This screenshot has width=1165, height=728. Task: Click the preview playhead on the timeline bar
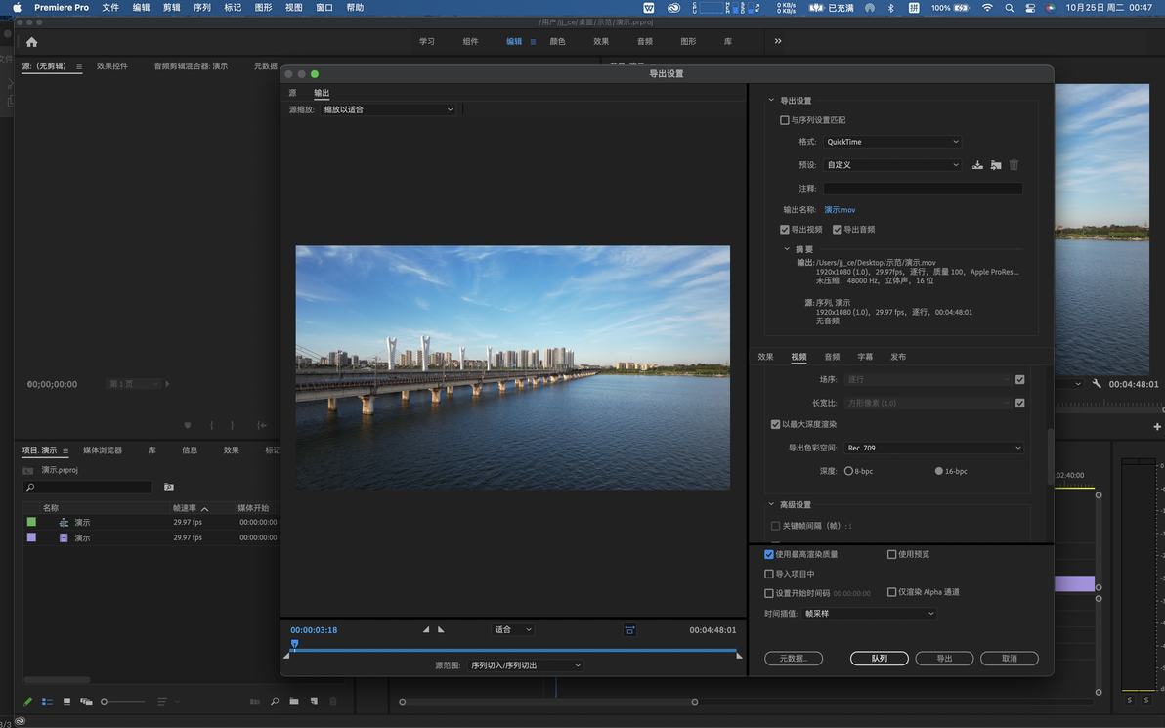294,644
